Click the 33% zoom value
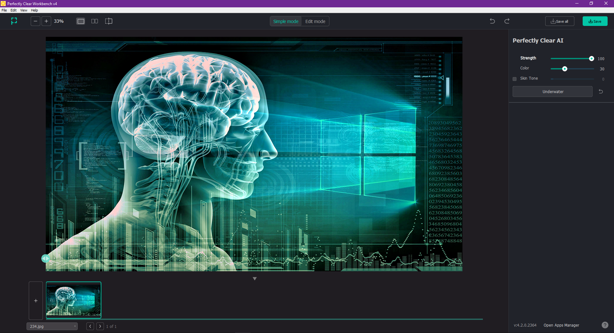Screen dimensions: 614x333 [59, 21]
